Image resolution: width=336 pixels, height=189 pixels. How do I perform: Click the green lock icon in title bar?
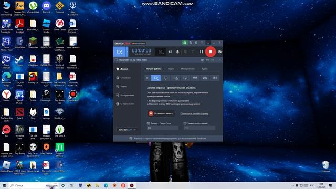tap(184, 43)
